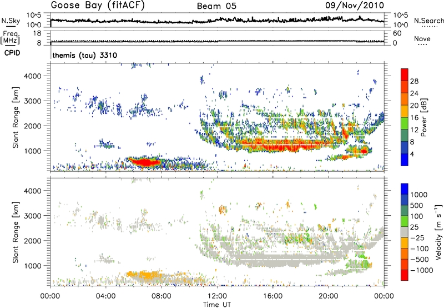This screenshot has height=308, width=444.
Task: Click the red high-power patch near 07:00
Action: 144,162
